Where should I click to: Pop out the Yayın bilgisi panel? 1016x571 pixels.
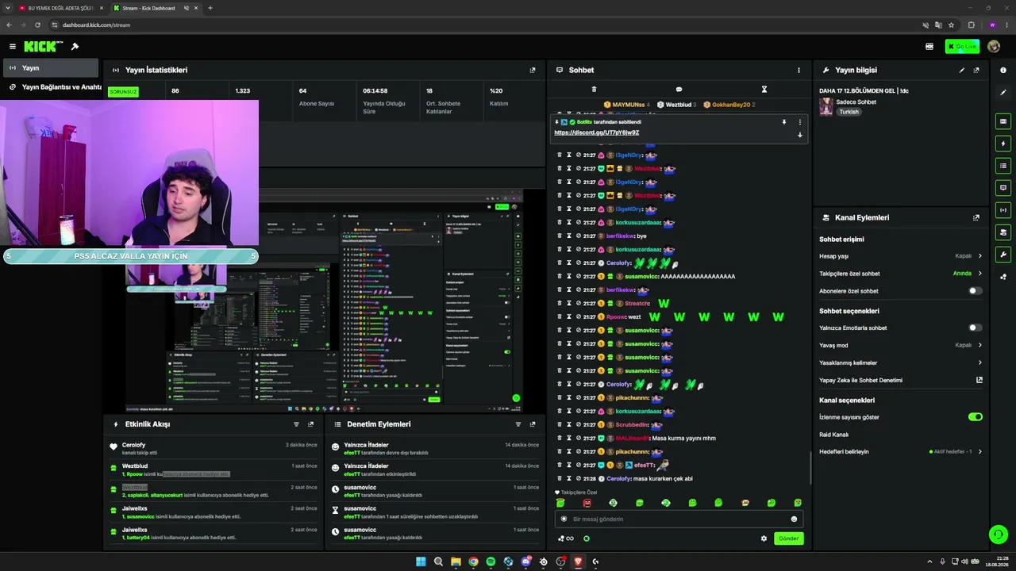tap(976, 70)
